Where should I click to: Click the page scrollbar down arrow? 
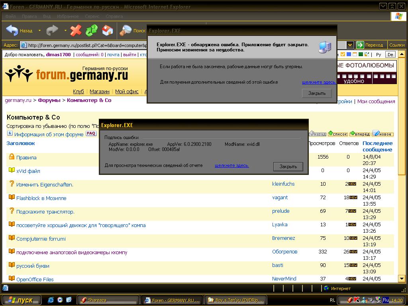click(402, 279)
